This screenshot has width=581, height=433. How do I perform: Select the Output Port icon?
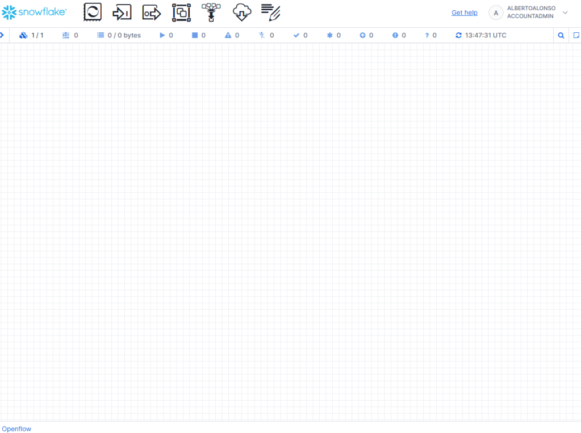152,12
